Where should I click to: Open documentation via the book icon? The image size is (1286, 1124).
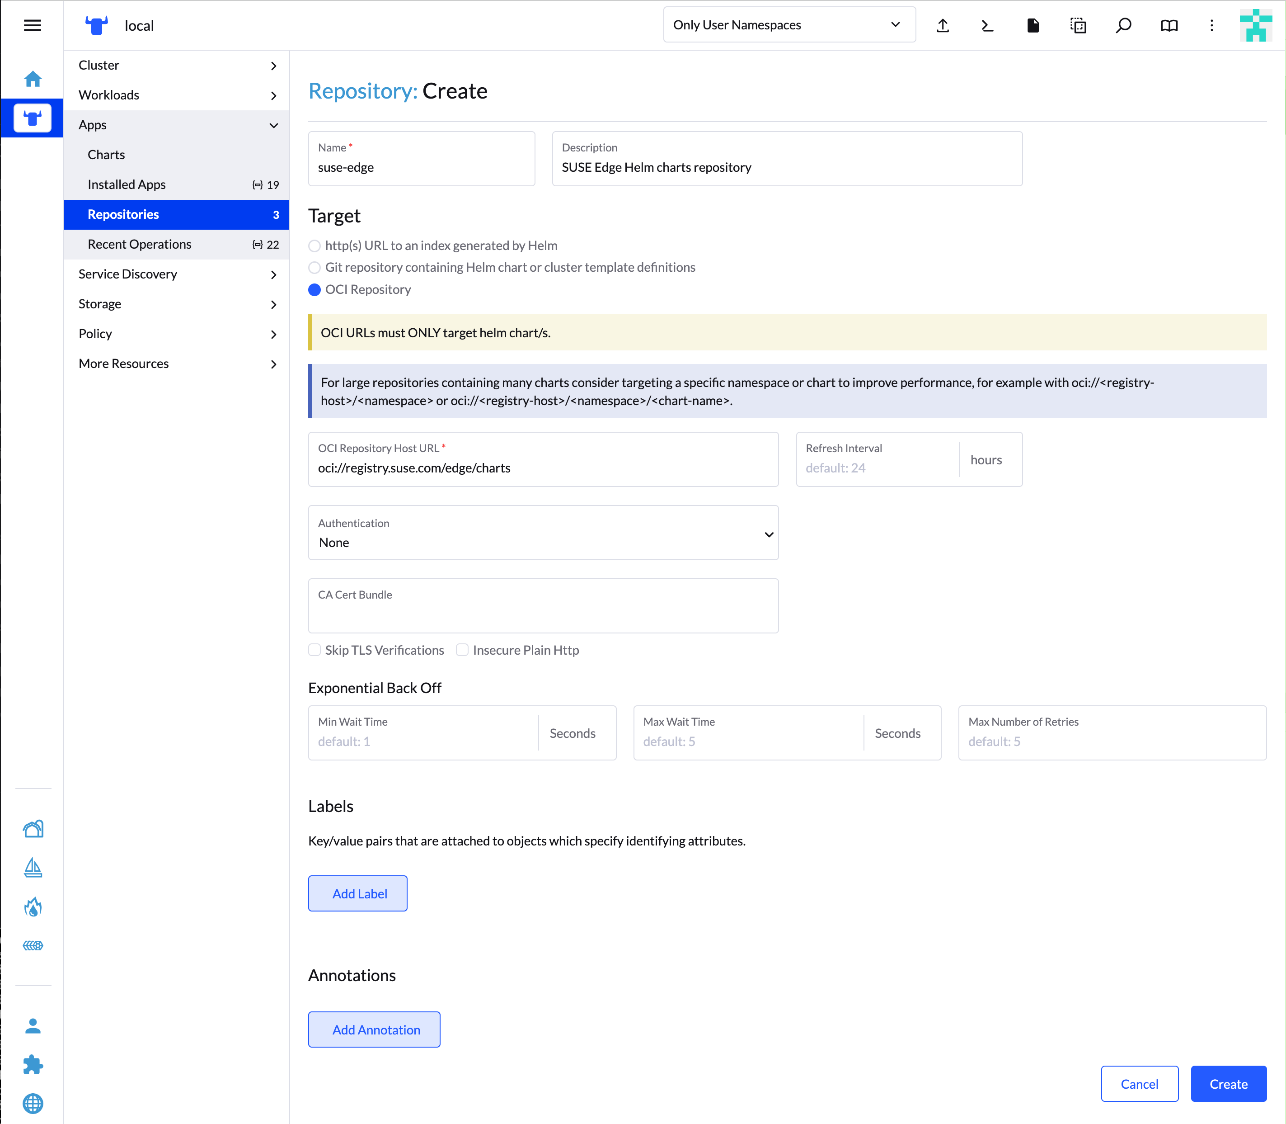click(1169, 25)
